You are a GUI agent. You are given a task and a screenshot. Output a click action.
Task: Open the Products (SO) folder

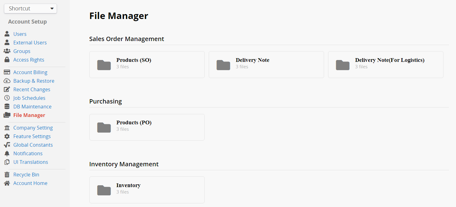147,65
